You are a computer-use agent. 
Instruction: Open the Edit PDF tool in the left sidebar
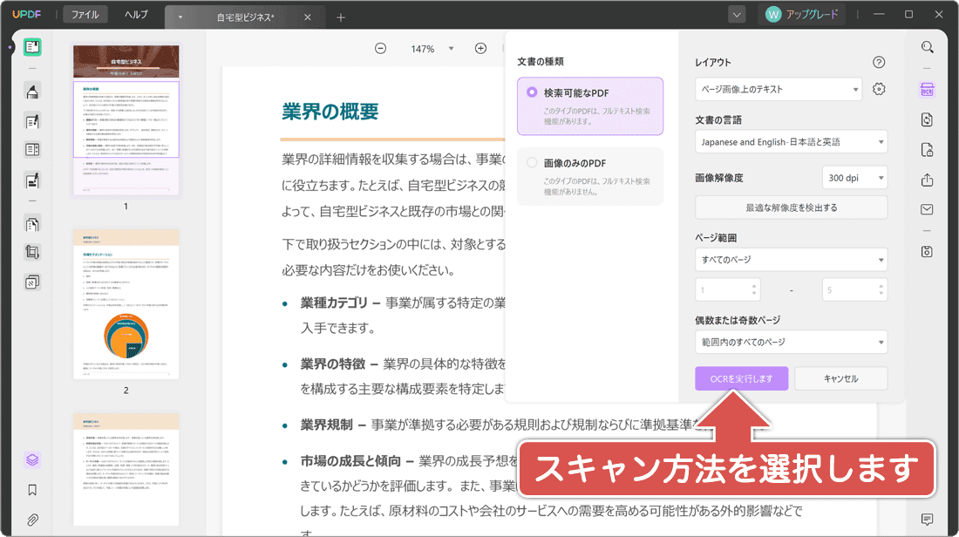pos(32,122)
